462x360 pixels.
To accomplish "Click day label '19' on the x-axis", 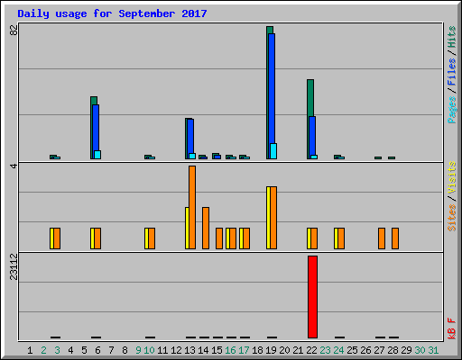I will (271, 350).
